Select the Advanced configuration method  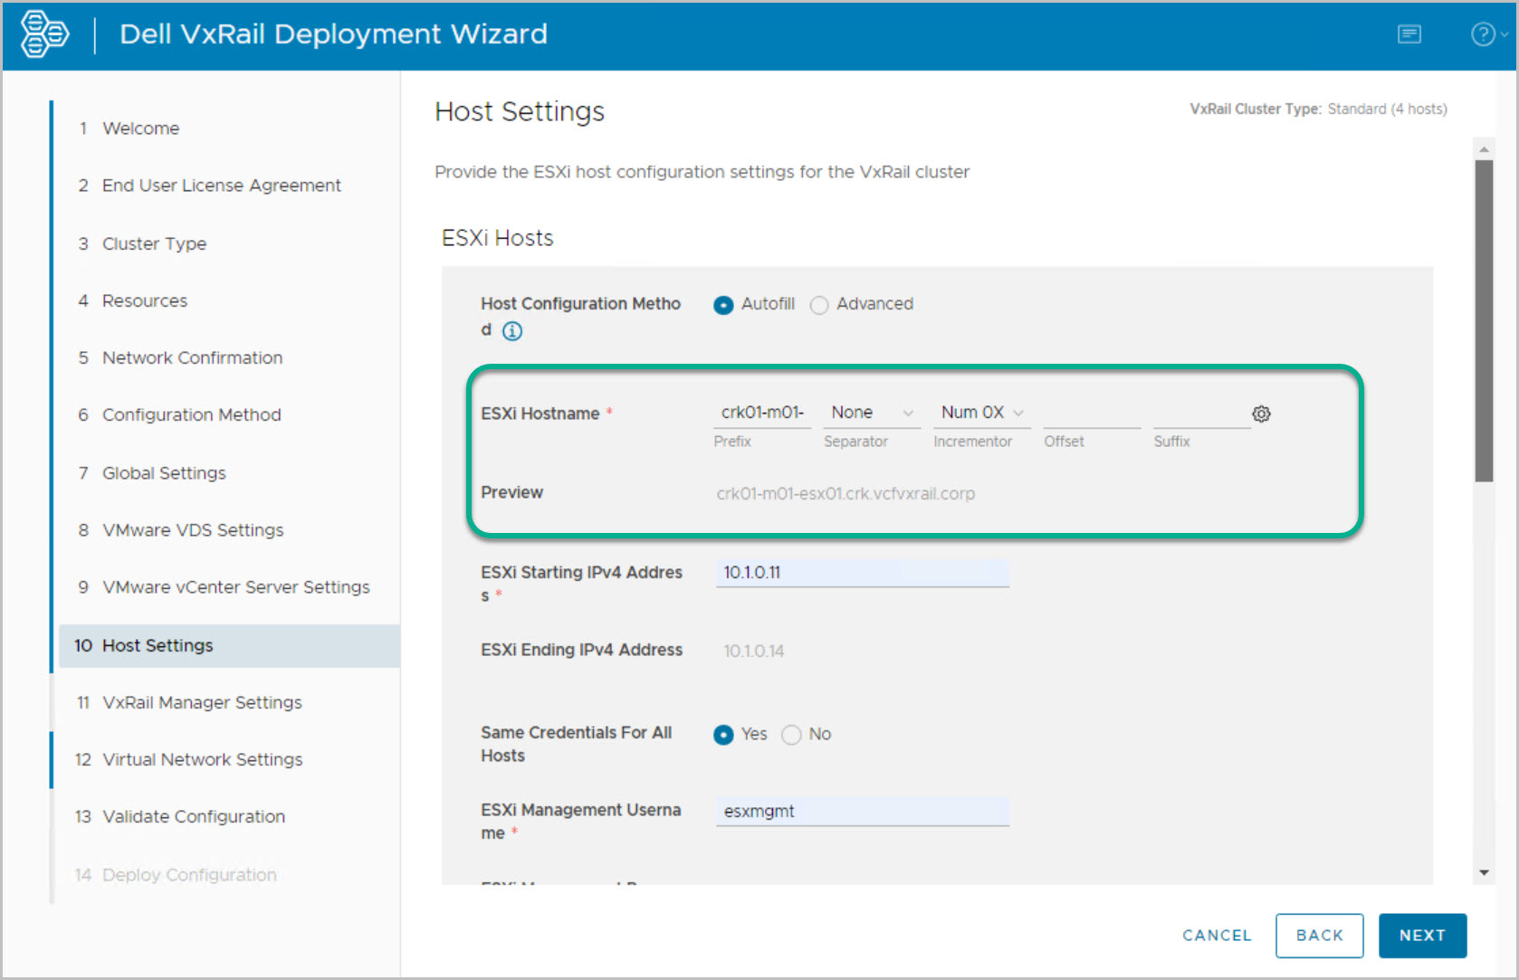pos(819,305)
